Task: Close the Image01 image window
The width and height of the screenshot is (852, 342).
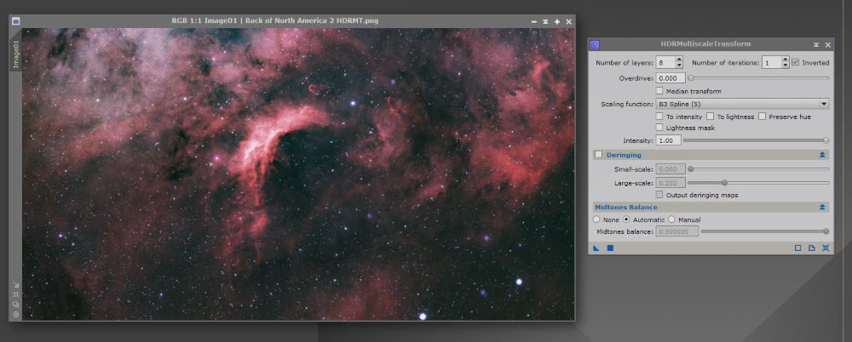Action: [568, 22]
